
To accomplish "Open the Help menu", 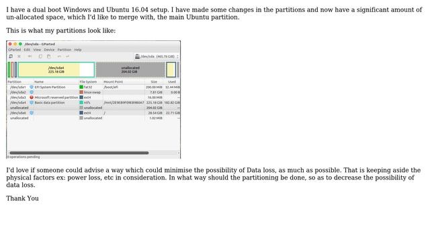I will [78, 50].
